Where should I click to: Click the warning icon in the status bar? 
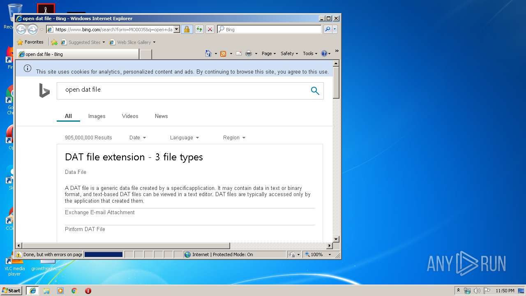(x=18, y=254)
